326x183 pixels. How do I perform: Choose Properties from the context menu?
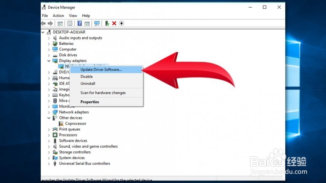click(107, 102)
